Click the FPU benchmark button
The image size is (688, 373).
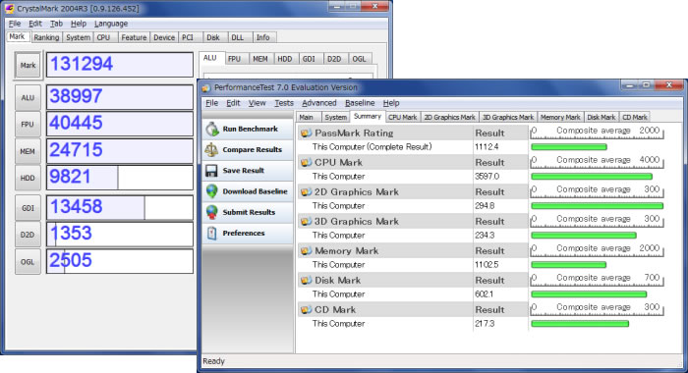[28, 124]
